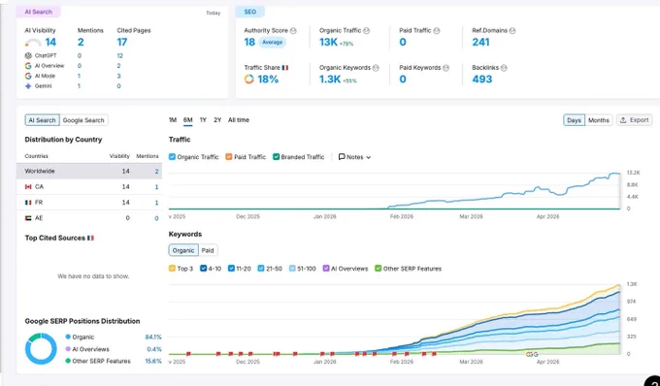The image size is (660, 386).
Task: Open the Ref.Domains value 241
Action: point(480,42)
